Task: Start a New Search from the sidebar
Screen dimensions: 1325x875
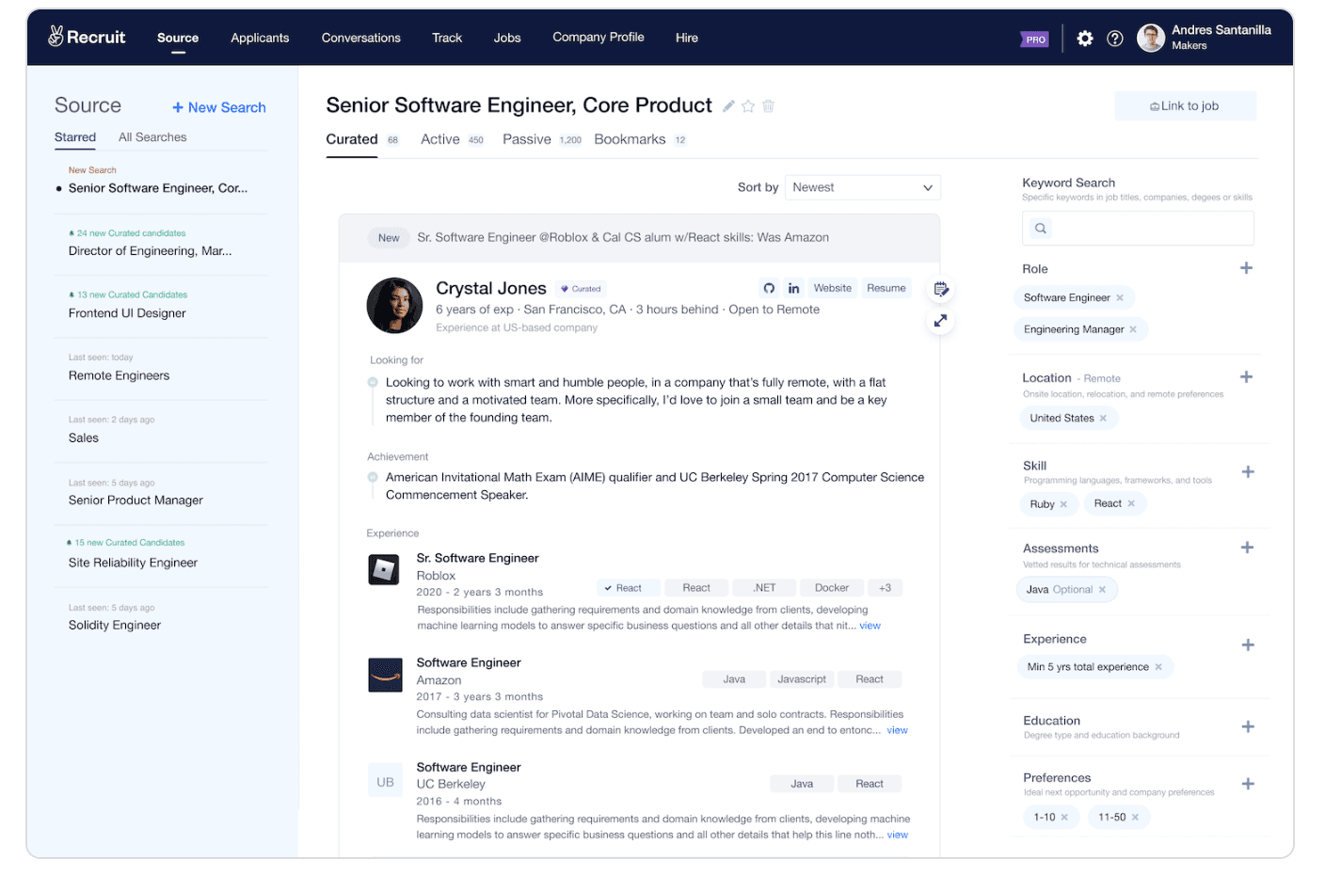Action: [218, 107]
